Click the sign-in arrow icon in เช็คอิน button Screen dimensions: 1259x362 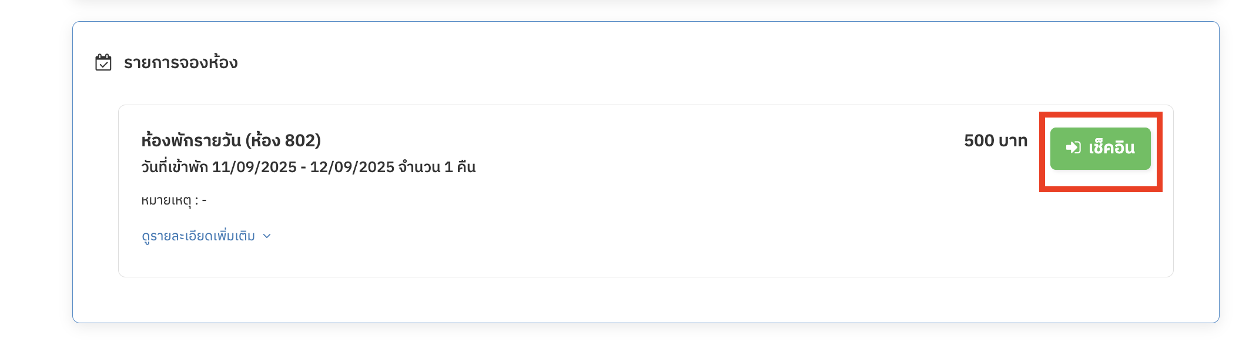click(x=1073, y=148)
